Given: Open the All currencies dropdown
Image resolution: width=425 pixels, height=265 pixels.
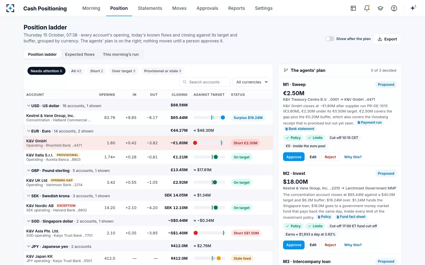Looking at the screenshot, I should click(x=251, y=82).
